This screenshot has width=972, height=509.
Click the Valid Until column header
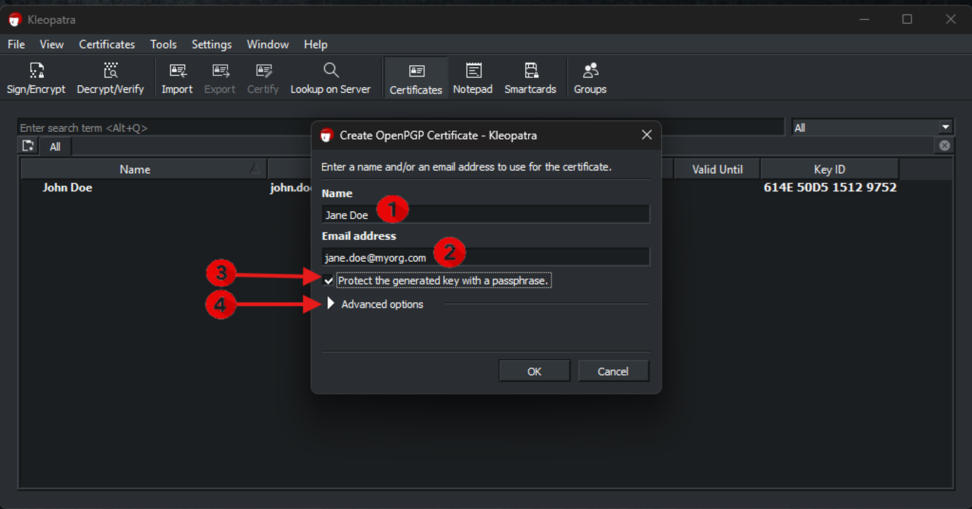[717, 169]
